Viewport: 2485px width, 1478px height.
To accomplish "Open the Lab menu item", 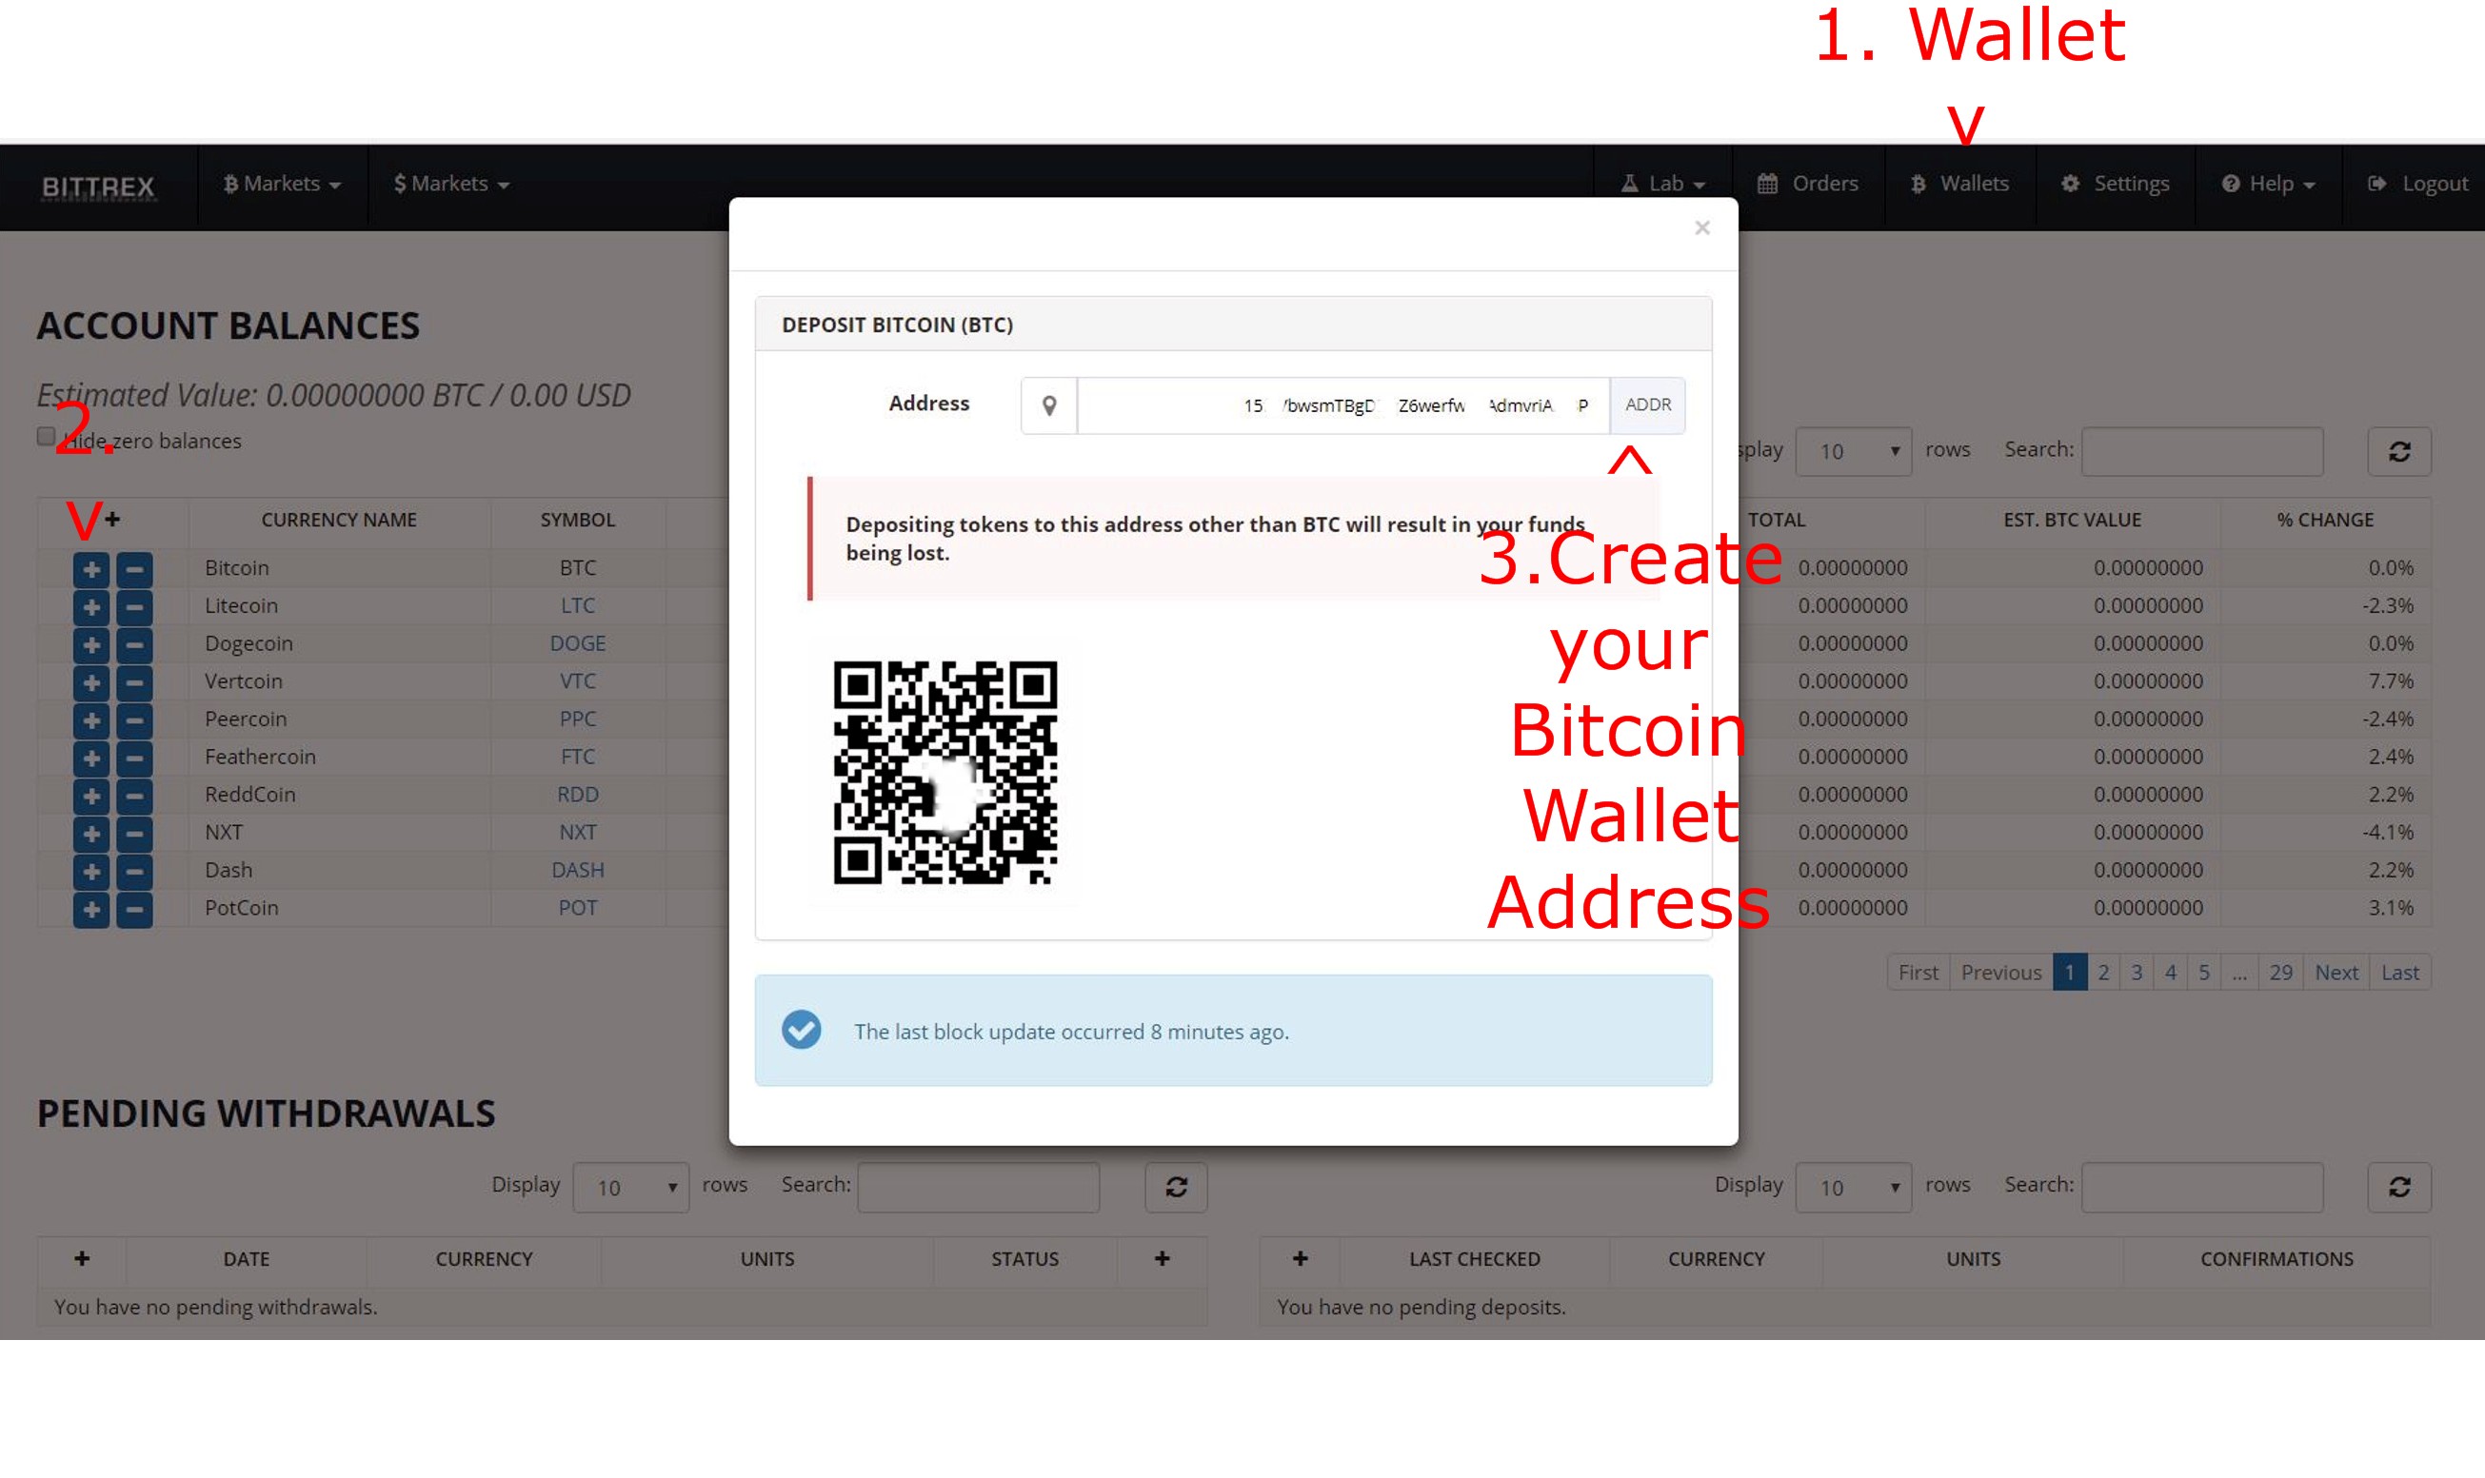I will [1663, 183].
